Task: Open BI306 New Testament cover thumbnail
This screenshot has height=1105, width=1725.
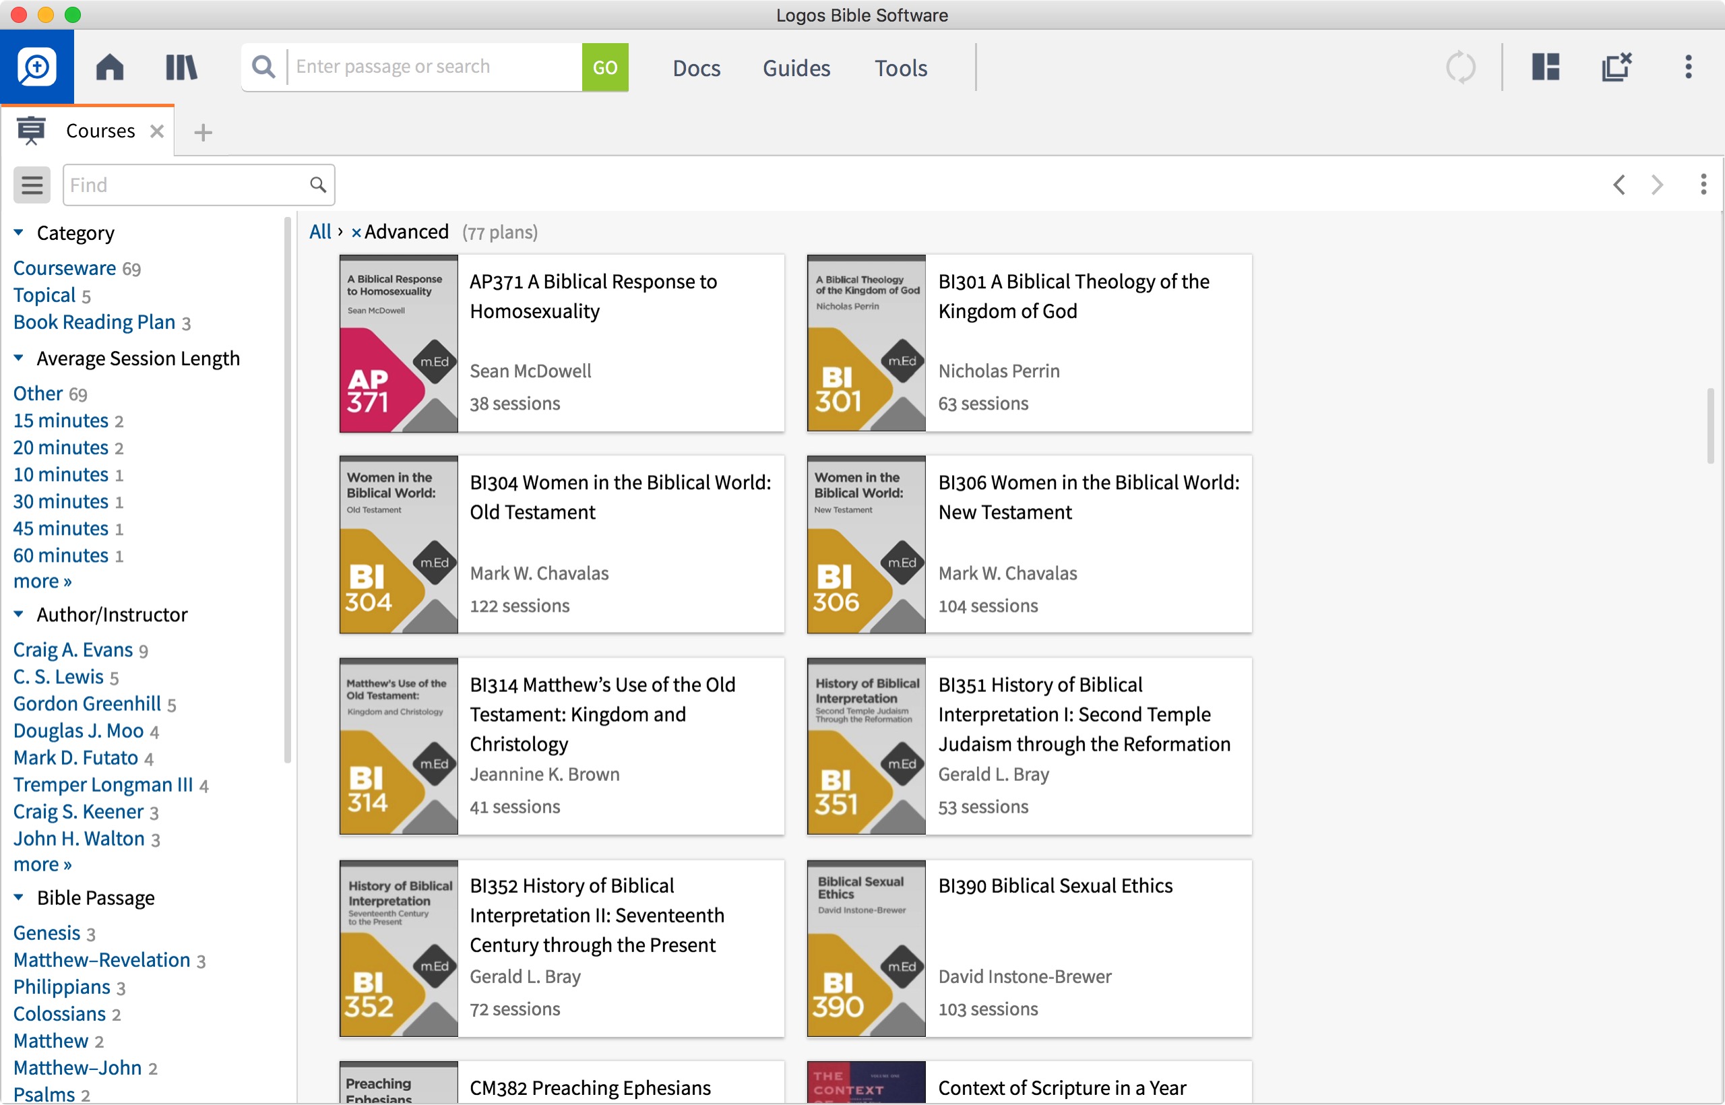Action: [x=866, y=544]
